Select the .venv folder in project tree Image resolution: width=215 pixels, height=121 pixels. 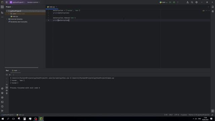14,14
